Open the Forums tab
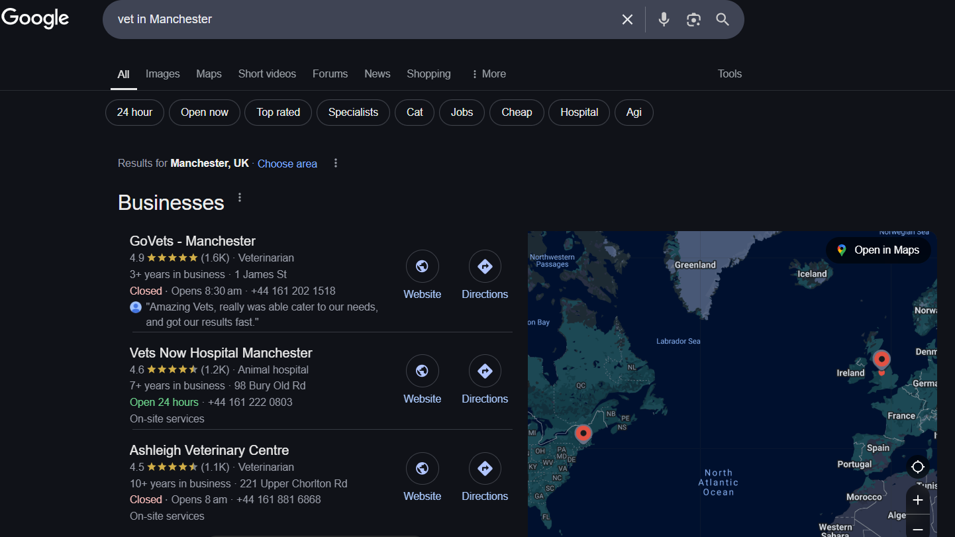 [x=330, y=74]
